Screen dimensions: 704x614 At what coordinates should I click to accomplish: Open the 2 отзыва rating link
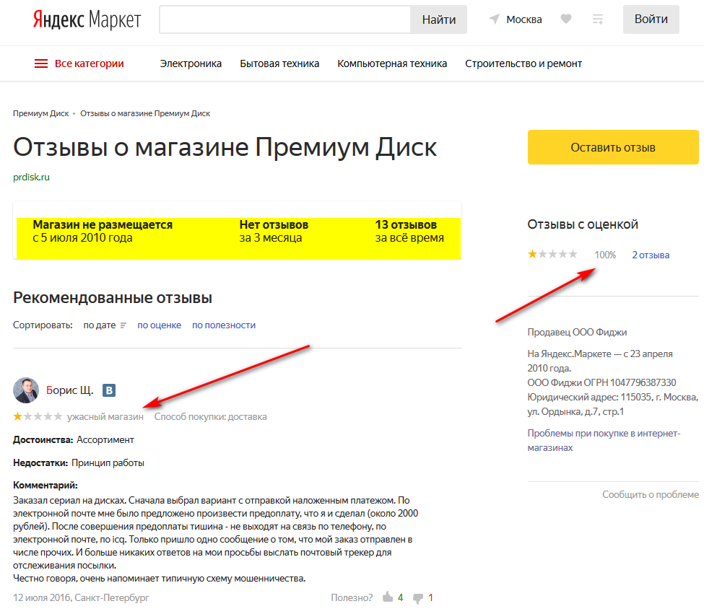point(651,255)
